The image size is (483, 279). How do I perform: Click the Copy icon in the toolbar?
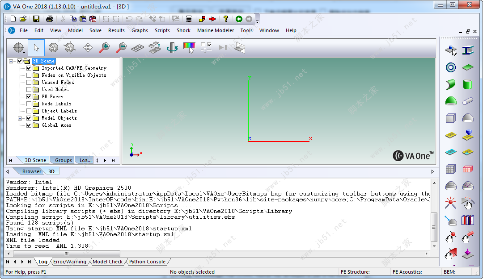pyautogui.click(x=73, y=19)
